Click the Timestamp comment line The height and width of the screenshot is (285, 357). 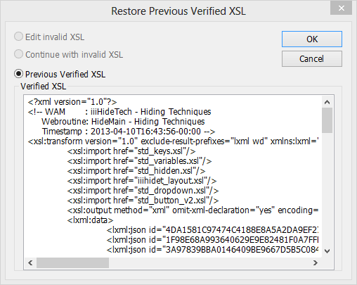(x=129, y=132)
